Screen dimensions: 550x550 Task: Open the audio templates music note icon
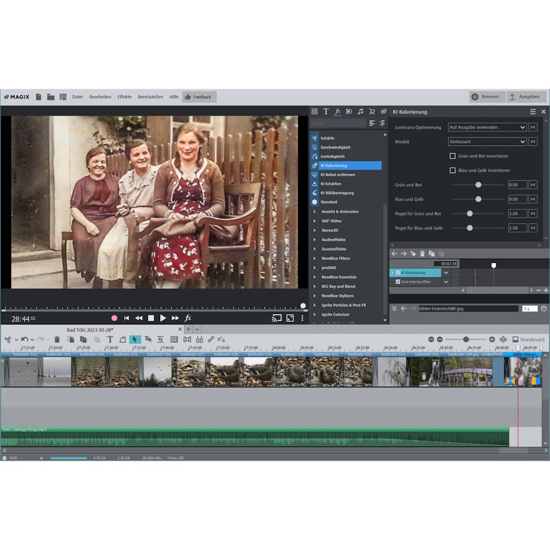click(x=360, y=111)
